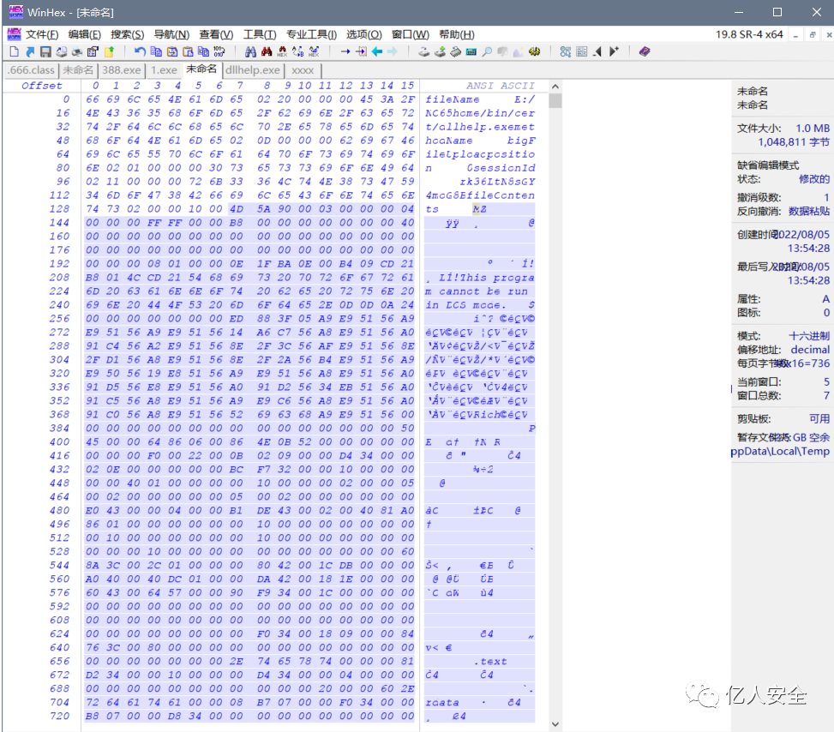The image size is (834, 732).
Task: Select the first 未命名 tab beside .666.class
Action: [x=78, y=70]
